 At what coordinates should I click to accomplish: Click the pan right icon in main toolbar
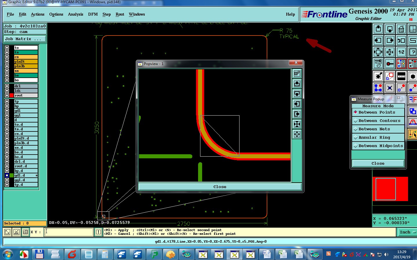pos(390,40)
